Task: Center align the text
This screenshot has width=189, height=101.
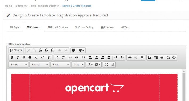Action: (x=97, y=57)
